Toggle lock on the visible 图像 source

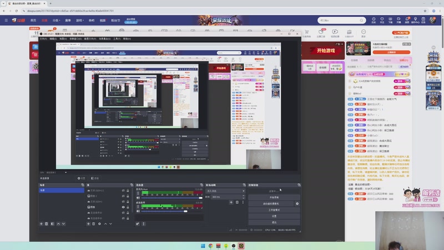tap(128, 207)
